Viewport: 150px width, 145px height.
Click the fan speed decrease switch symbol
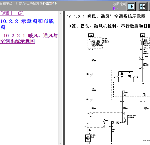[122, 75]
